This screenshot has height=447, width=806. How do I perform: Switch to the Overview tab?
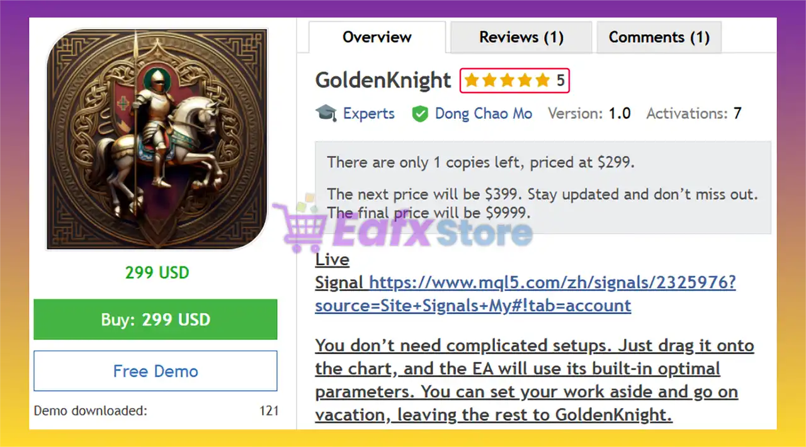(377, 37)
